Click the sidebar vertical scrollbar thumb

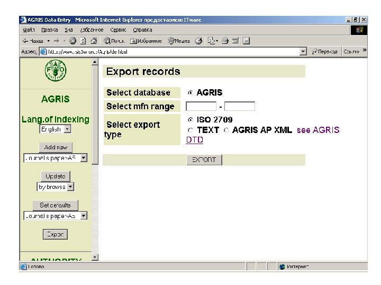(95, 115)
